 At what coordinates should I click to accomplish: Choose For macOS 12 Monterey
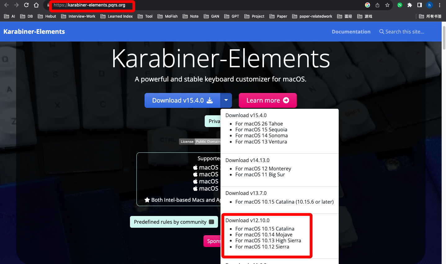click(x=263, y=169)
